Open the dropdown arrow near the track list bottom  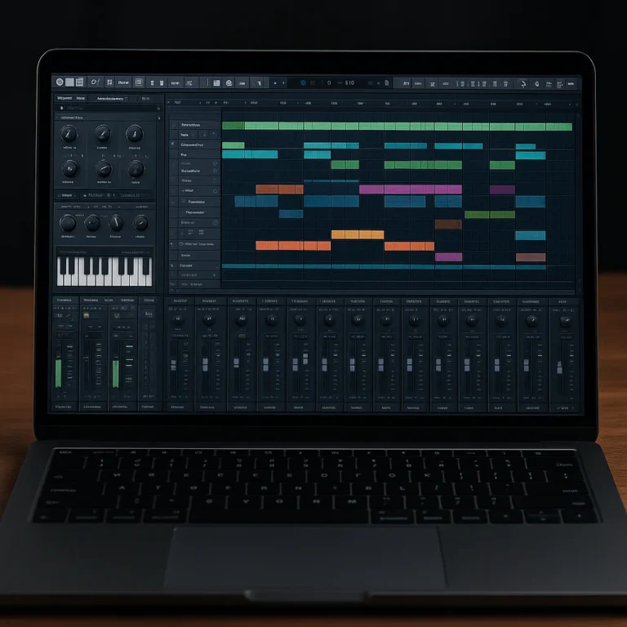coord(215,275)
